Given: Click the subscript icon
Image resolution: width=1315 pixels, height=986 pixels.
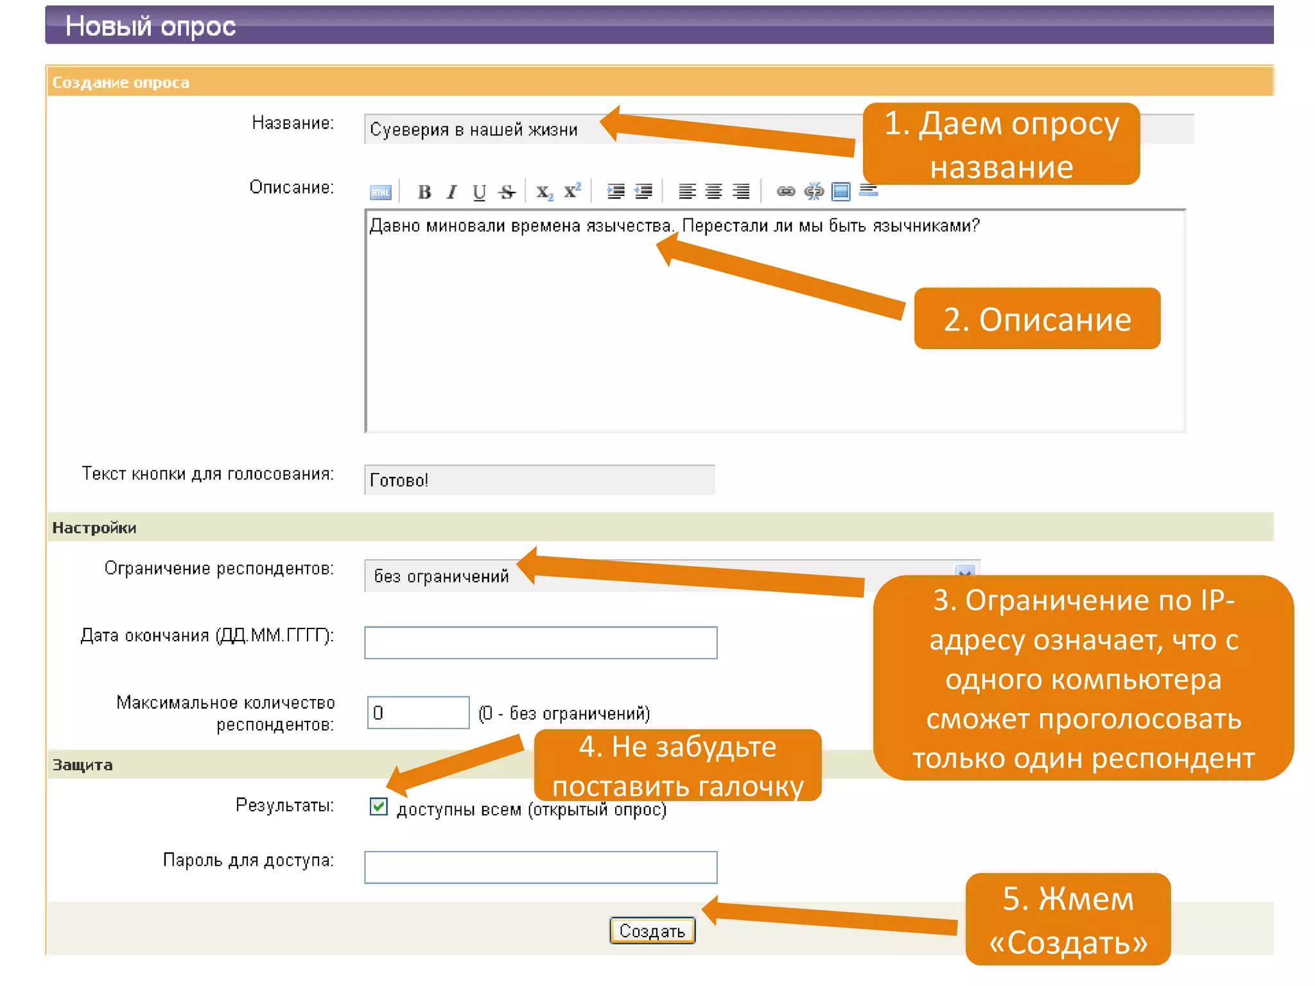Looking at the screenshot, I should tap(544, 192).
